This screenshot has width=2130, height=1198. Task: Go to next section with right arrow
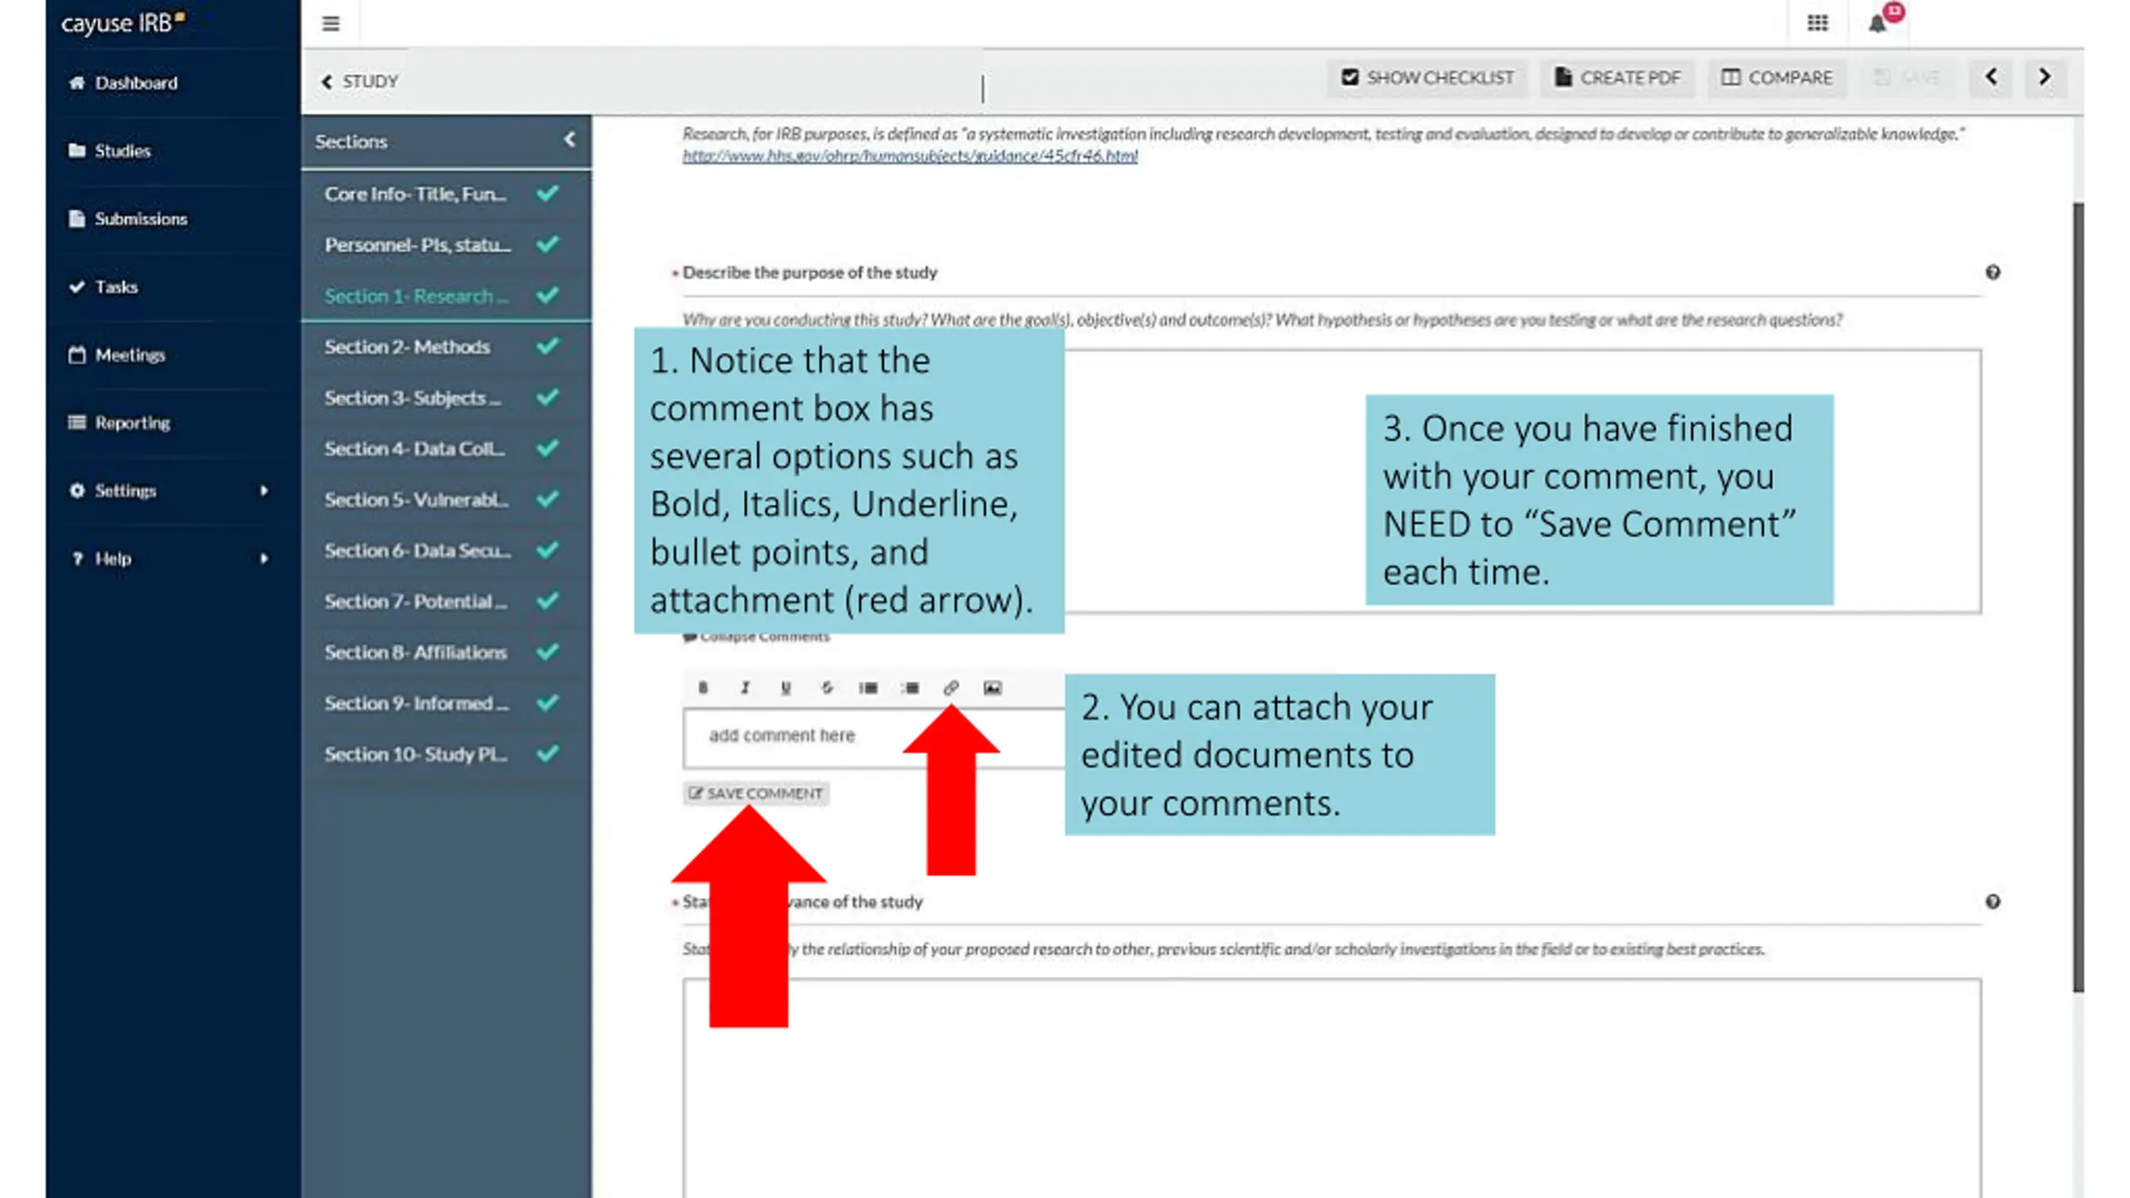[2044, 77]
